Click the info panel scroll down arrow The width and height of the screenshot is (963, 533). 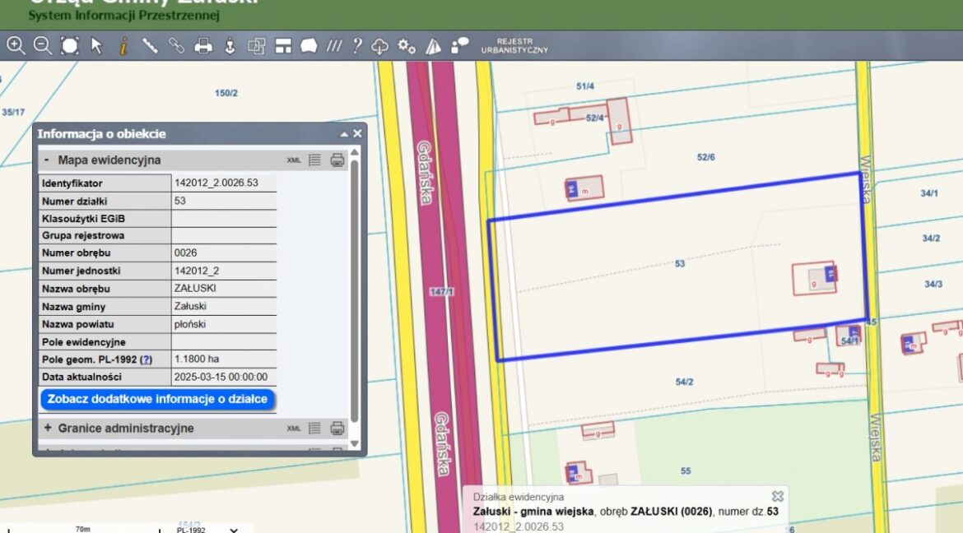tap(355, 443)
